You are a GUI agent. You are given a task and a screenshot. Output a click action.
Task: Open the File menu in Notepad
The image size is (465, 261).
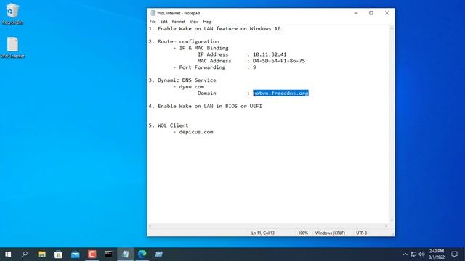click(153, 22)
